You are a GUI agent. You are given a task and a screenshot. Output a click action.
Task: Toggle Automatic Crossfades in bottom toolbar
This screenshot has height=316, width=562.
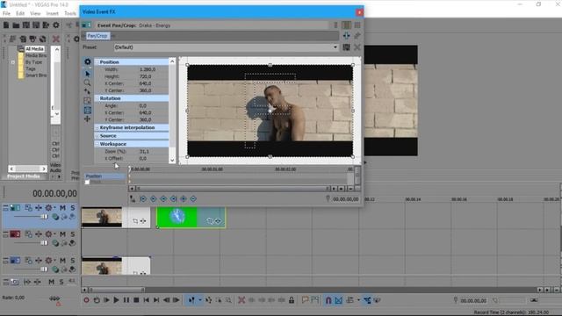pos(338,300)
